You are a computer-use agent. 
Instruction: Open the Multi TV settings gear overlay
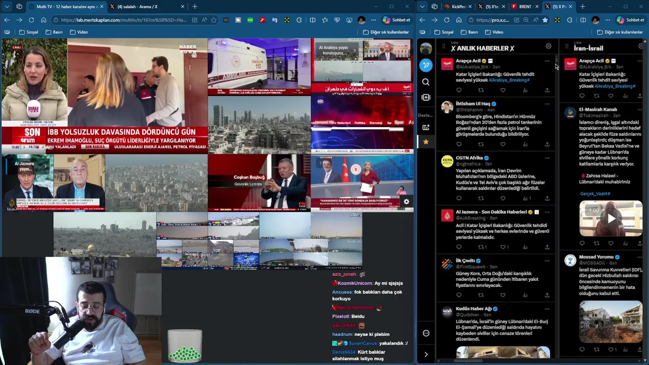click(406, 202)
